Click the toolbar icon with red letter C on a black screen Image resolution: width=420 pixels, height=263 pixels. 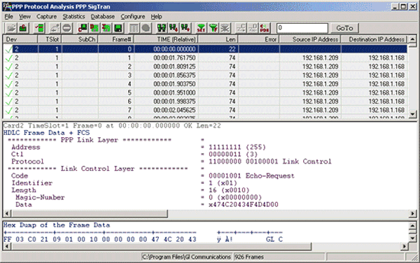tap(83, 28)
